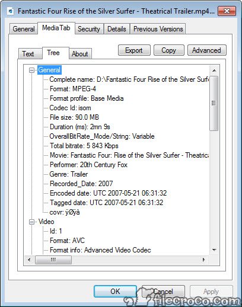242x307 pixels.
Task: Click the horizontal scrollbar left arrow
Action: (29, 260)
